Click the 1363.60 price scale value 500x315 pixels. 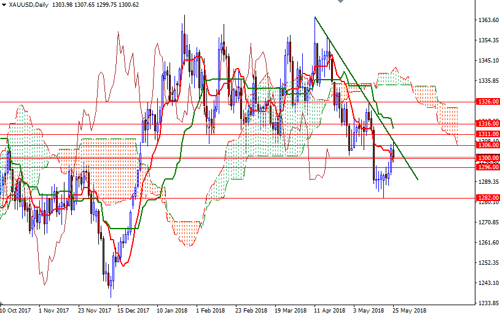(x=488, y=20)
